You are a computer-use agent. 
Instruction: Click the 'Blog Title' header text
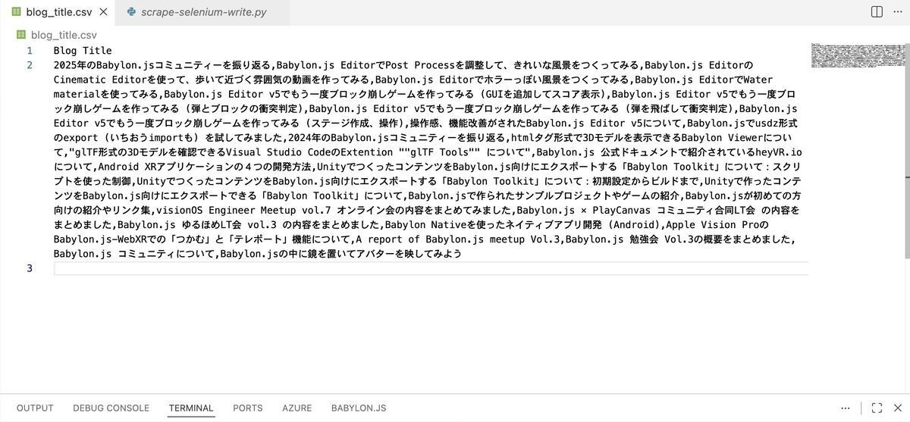tap(83, 51)
